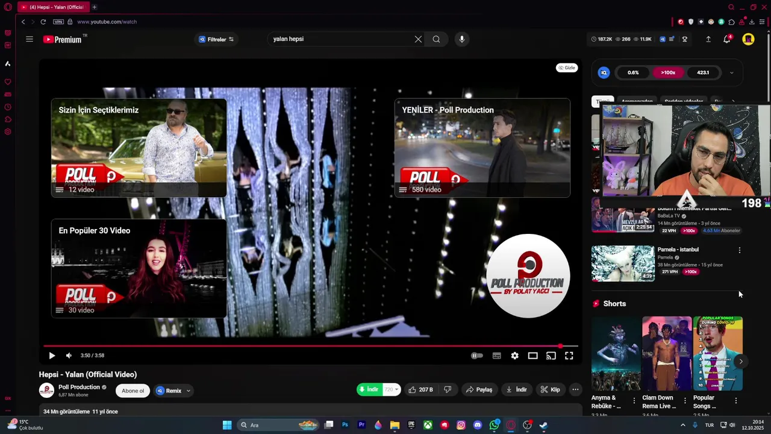771x434 pixels.
Task: Select the Hepsi - Yalan browser tab
Action: (52, 7)
